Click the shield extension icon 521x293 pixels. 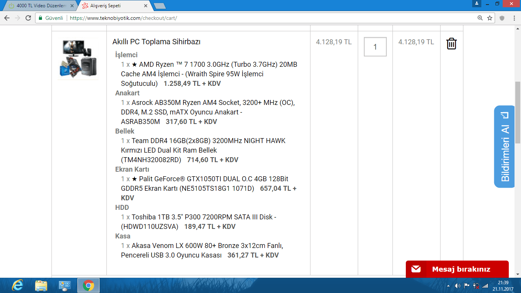click(x=502, y=18)
